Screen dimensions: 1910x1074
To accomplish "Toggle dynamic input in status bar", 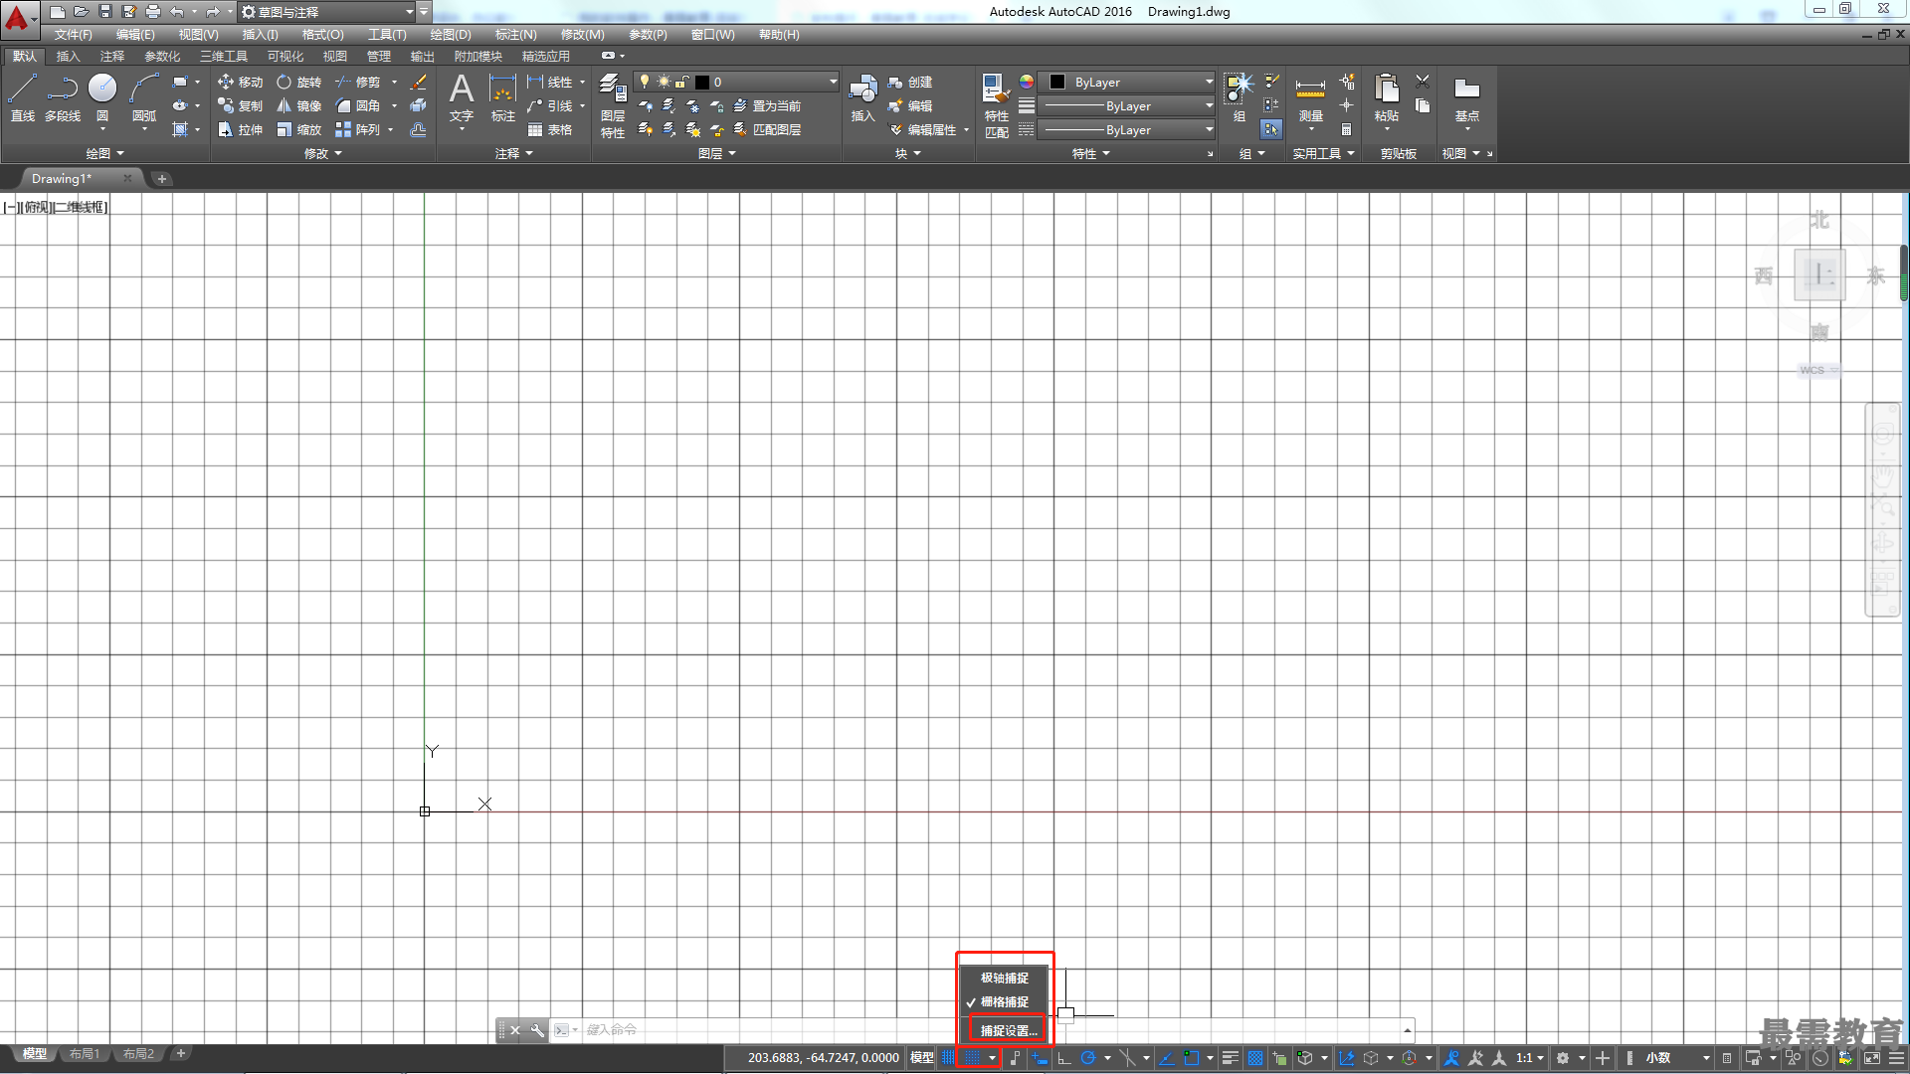I will 1040,1058.
